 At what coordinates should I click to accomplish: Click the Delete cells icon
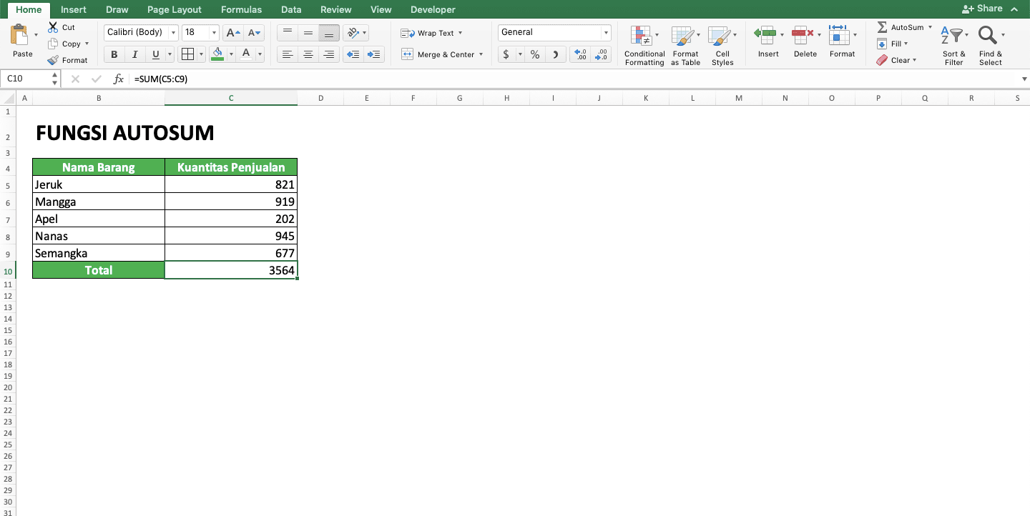(803, 34)
